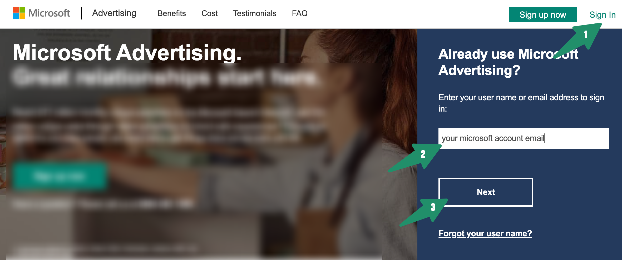Click the Already use Microsoft Advertising heading
Image resolution: width=622 pixels, height=260 pixels.
click(x=508, y=62)
